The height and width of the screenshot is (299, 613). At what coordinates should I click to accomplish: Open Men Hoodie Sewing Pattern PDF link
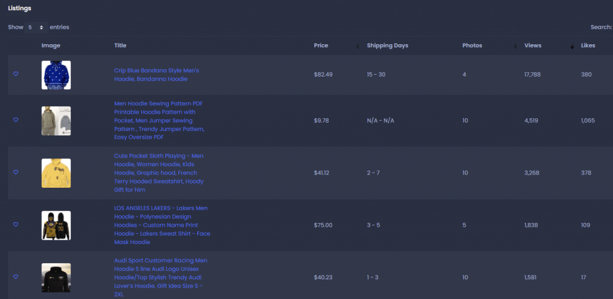point(159,120)
